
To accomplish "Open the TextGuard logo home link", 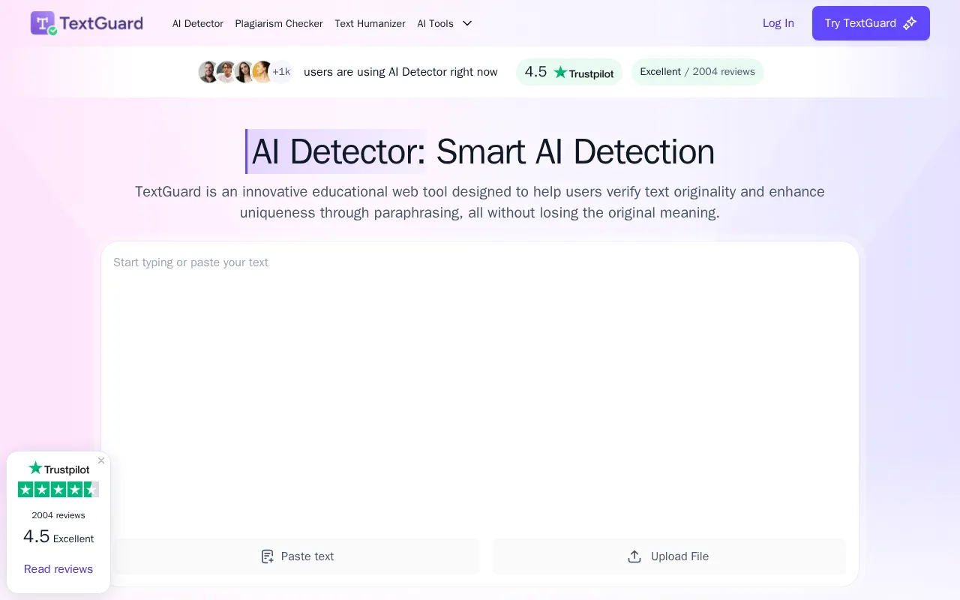I will (x=86, y=23).
